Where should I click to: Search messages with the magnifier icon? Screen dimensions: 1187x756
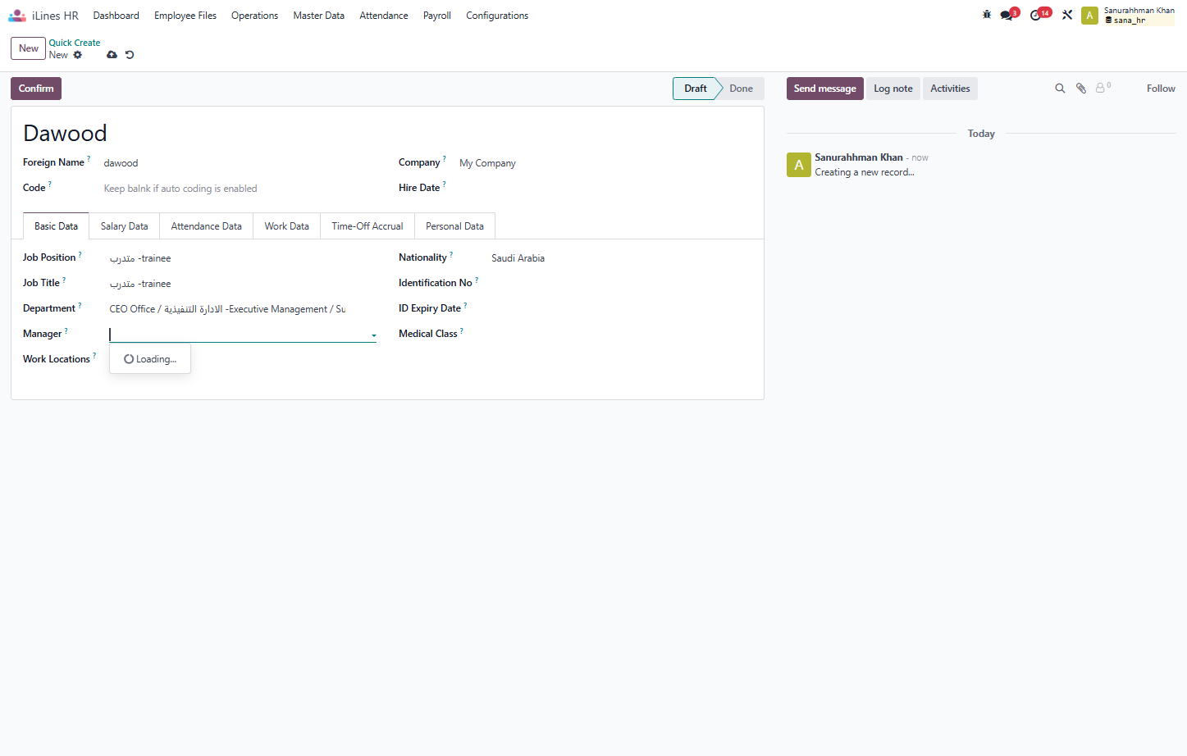(x=1060, y=89)
